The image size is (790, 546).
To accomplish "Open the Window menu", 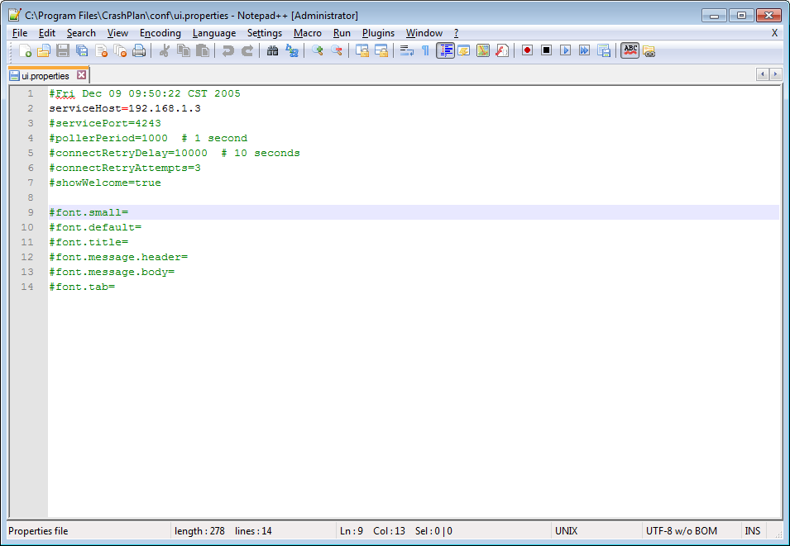I will (x=424, y=33).
